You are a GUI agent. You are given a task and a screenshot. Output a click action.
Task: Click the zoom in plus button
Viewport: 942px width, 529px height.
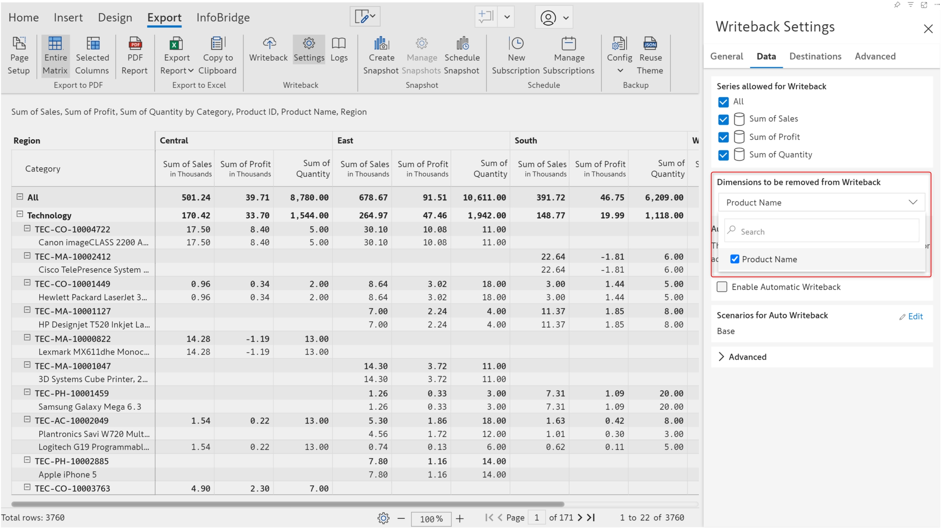[460, 519]
